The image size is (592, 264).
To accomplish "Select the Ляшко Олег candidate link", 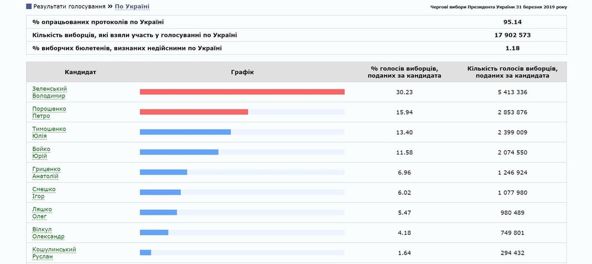I will click(42, 213).
